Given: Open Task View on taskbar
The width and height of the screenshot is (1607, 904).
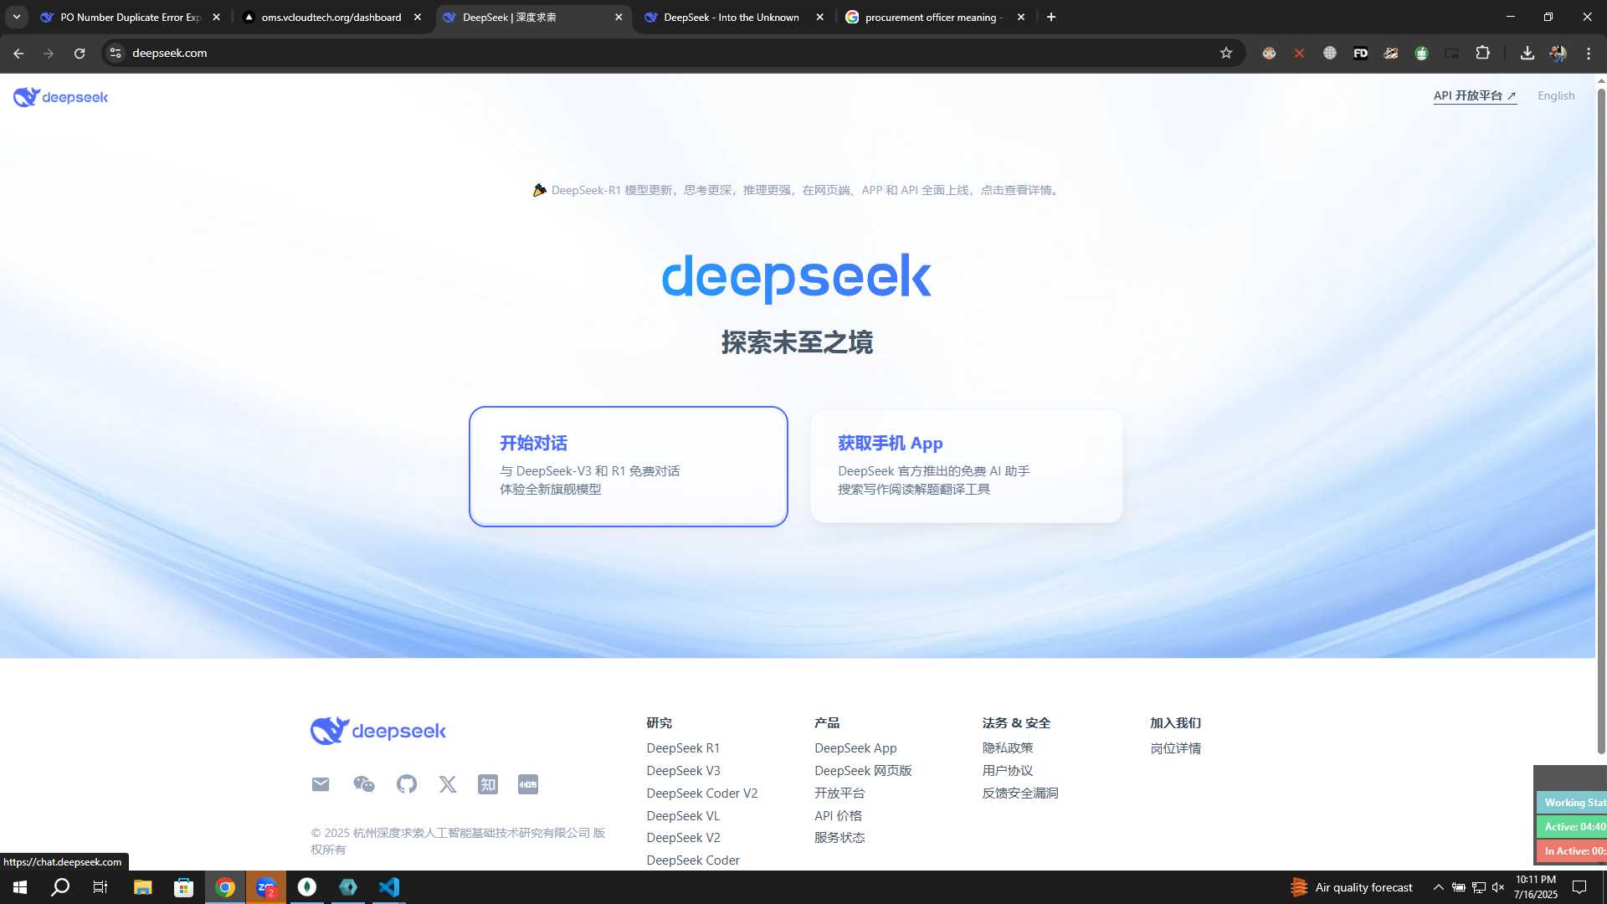Looking at the screenshot, I should tap(100, 887).
